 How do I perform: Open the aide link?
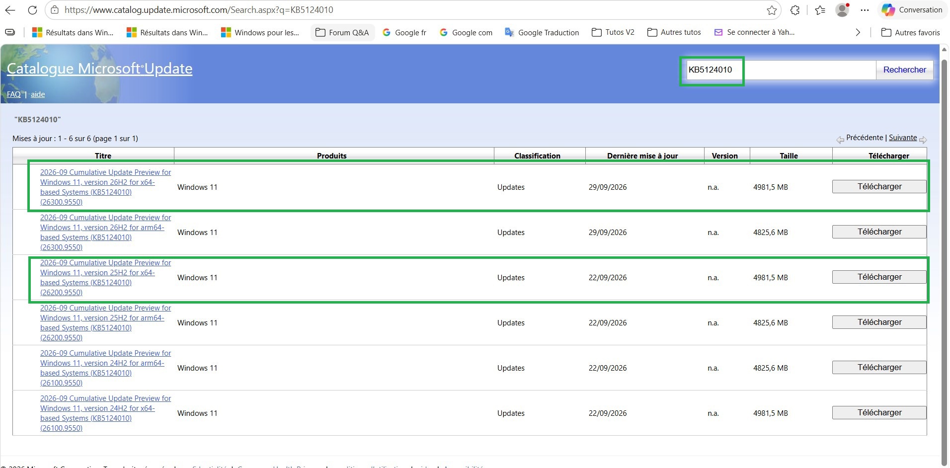point(38,94)
